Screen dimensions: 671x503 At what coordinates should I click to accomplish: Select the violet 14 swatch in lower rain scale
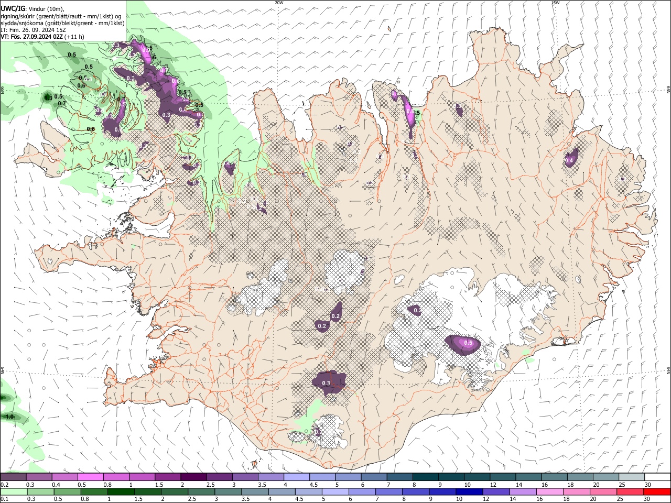523,491
